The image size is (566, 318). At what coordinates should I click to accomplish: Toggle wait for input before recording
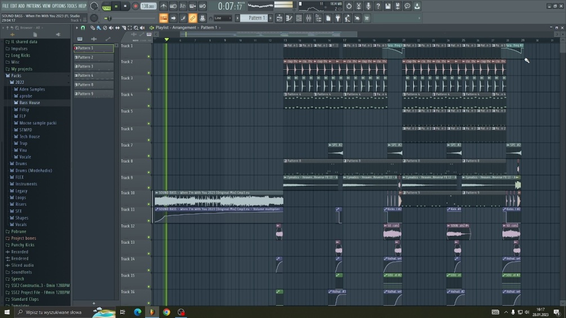[173, 6]
